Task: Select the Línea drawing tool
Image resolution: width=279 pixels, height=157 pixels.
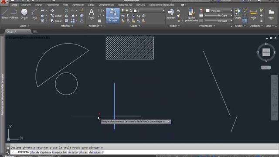Action: pyautogui.click(x=5, y=14)
